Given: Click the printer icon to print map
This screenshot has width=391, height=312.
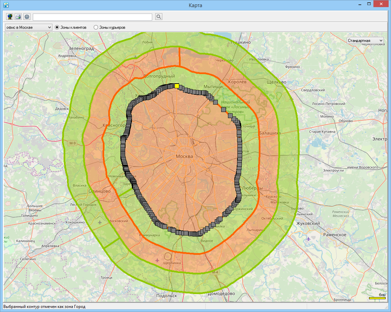Looking at the screenshot, I should (x=18, y=17).
